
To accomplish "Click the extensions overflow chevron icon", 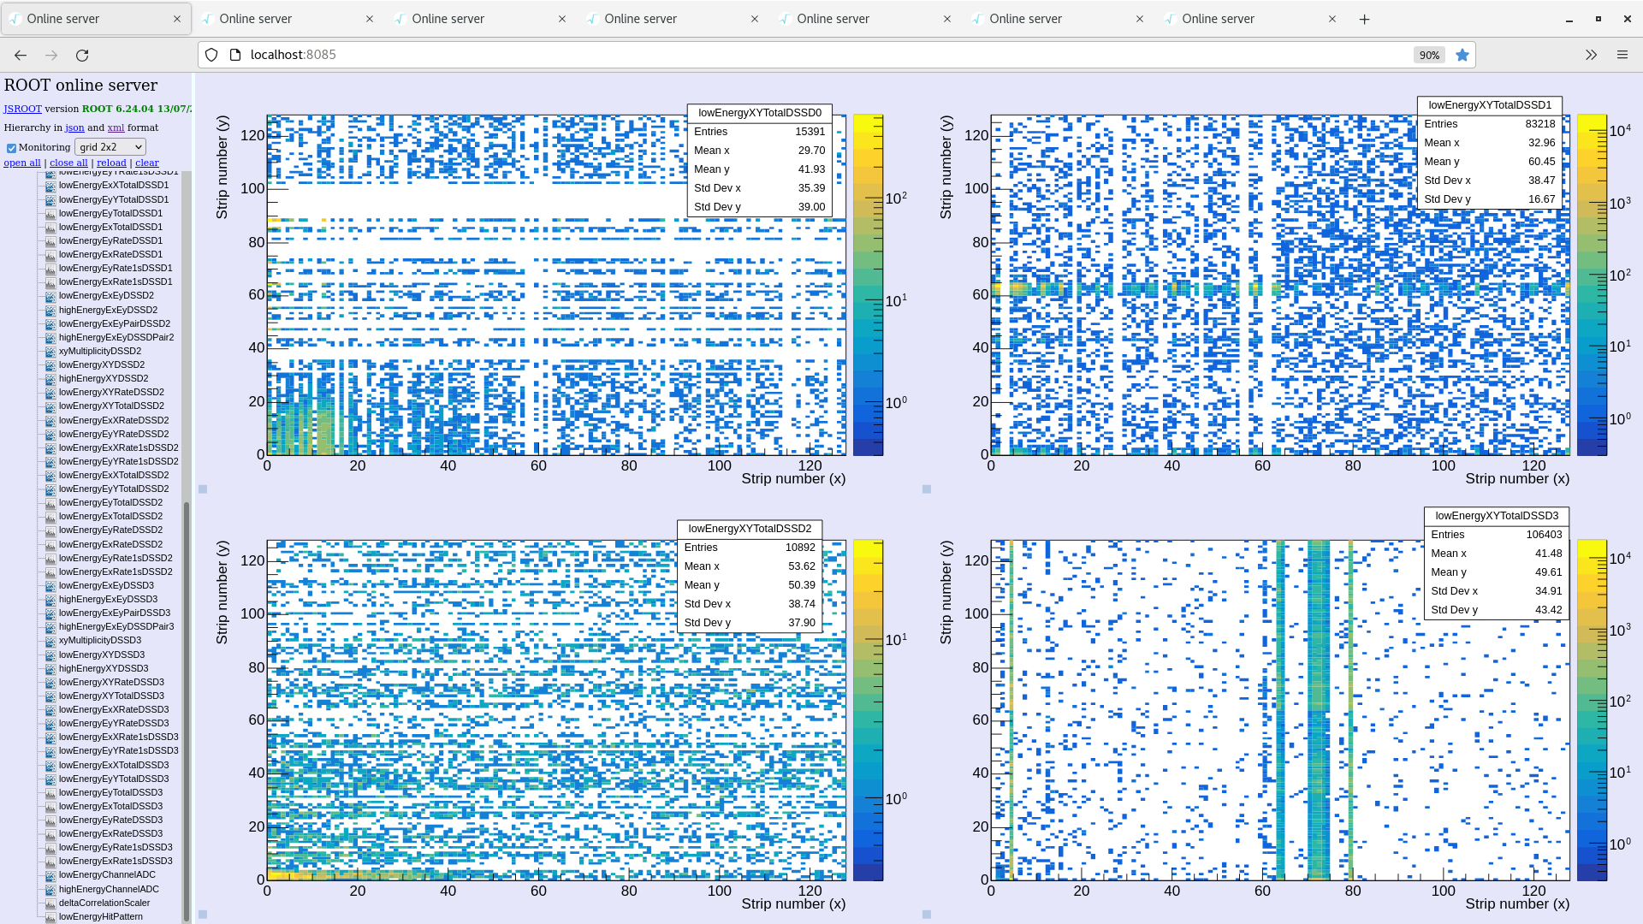I will 1591,56.
